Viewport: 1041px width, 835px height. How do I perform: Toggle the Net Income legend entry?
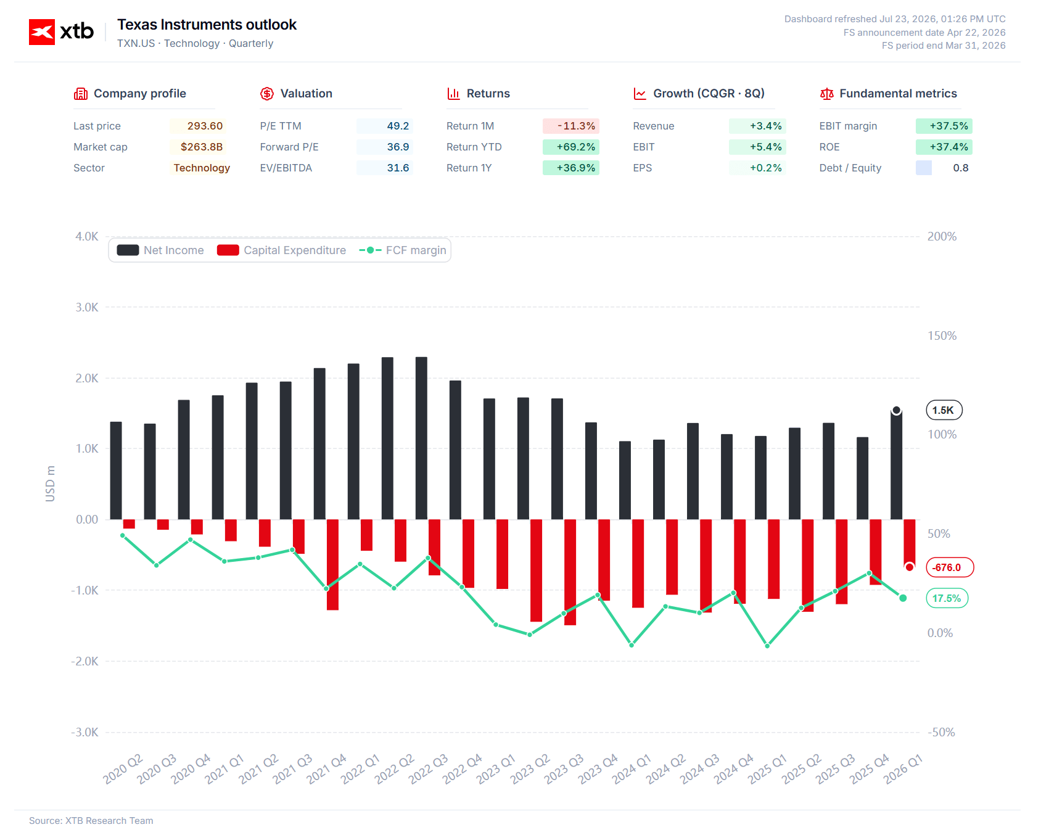tap(160, 250)
